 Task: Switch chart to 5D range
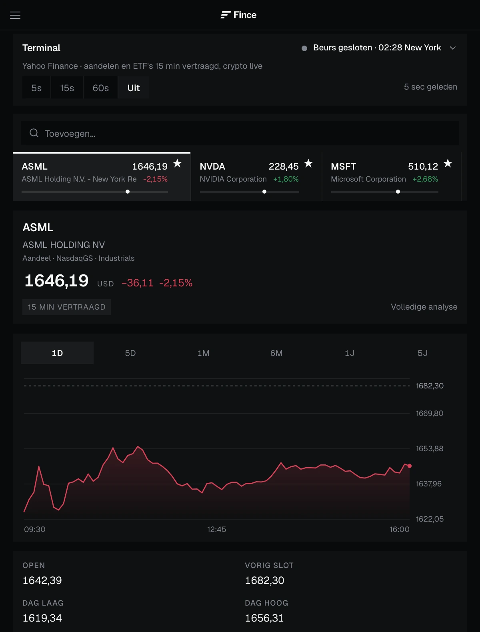[130, 353]
